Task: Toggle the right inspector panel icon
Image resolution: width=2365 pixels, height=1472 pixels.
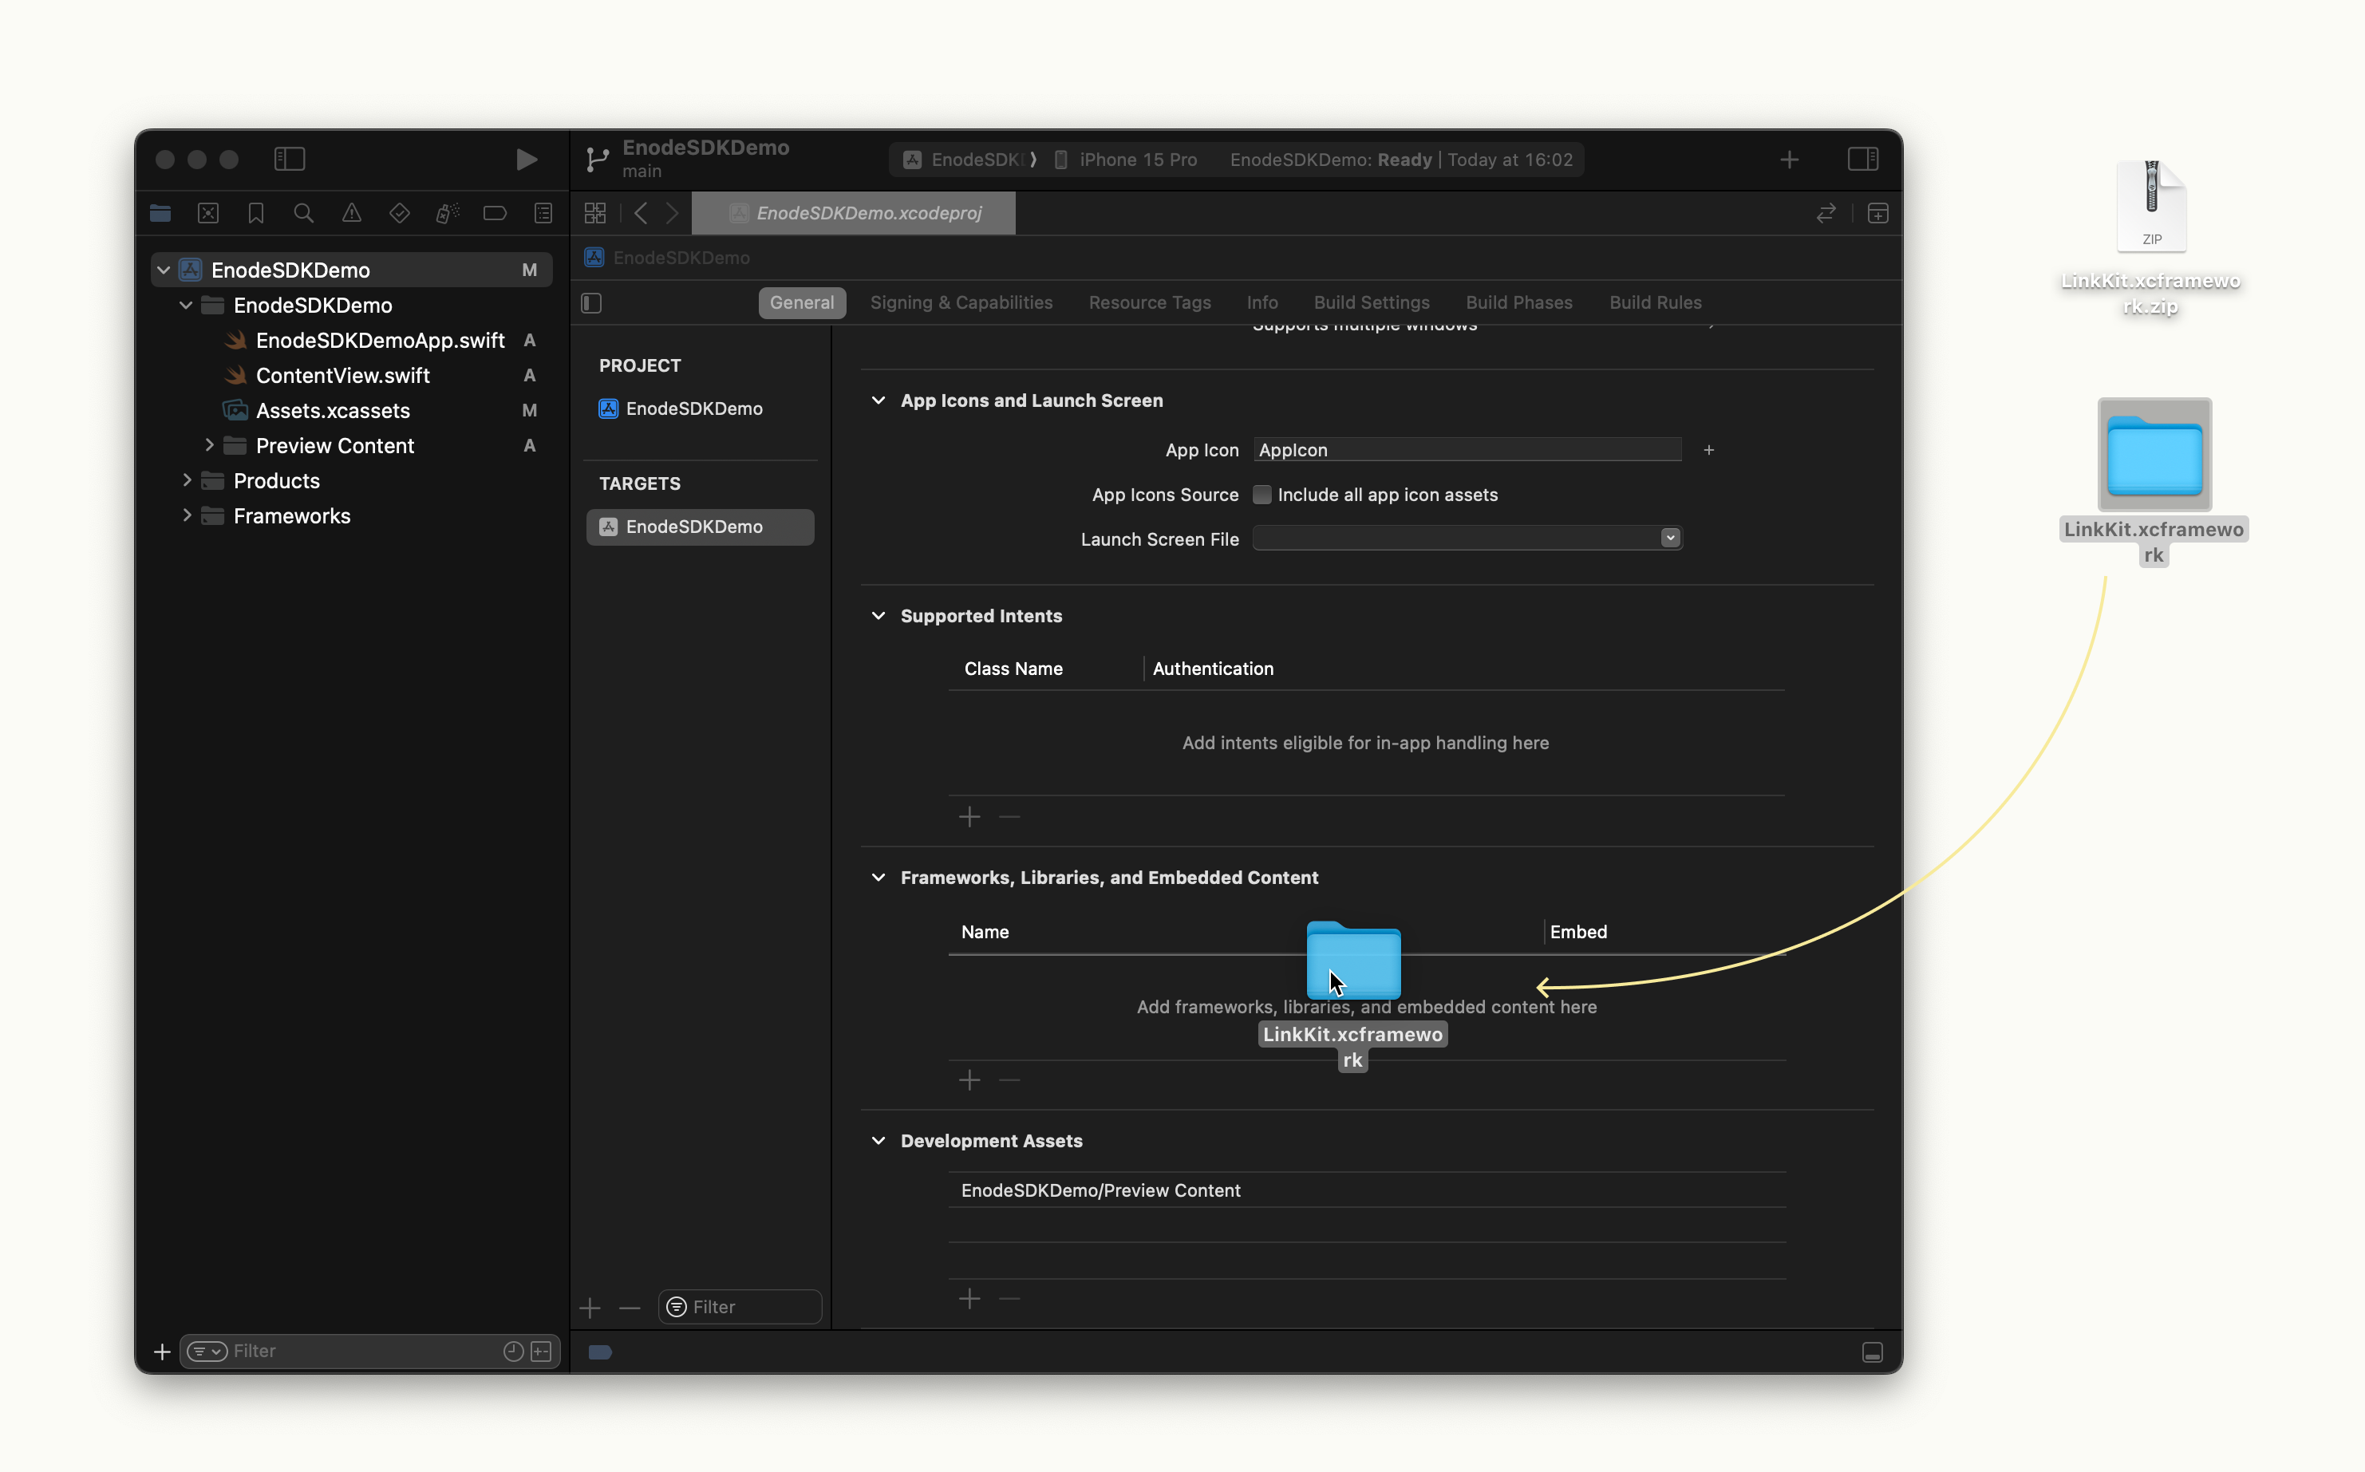Action: (1862, 159)
